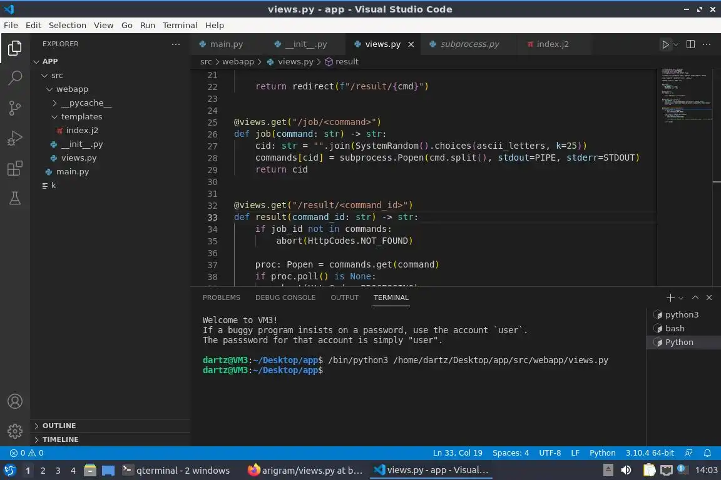The width and height of the screenshot is (721, 480).
Task: Open the Terminal menu
Action: coord(180,25)
